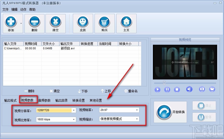Open the 编辑 menu

pyautogui.click(x=14, y=9)
